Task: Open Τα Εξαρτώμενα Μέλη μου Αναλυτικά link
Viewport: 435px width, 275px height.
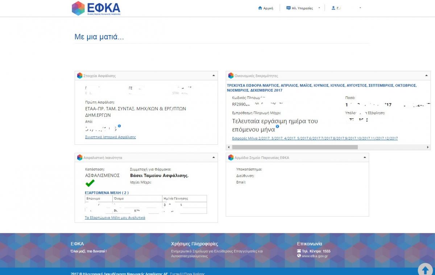Action: [x=115, y=218]
